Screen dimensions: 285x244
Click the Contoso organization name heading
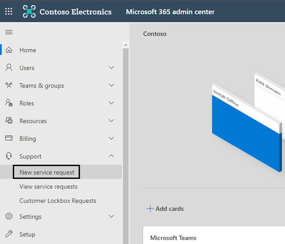(155, 34)
